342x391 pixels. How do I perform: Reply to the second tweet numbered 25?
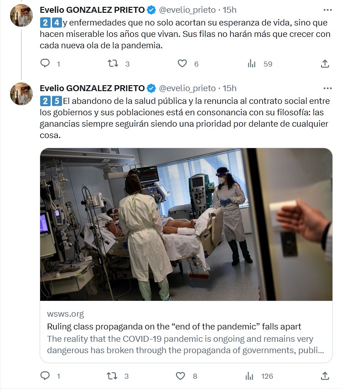(x=45, y=376)
